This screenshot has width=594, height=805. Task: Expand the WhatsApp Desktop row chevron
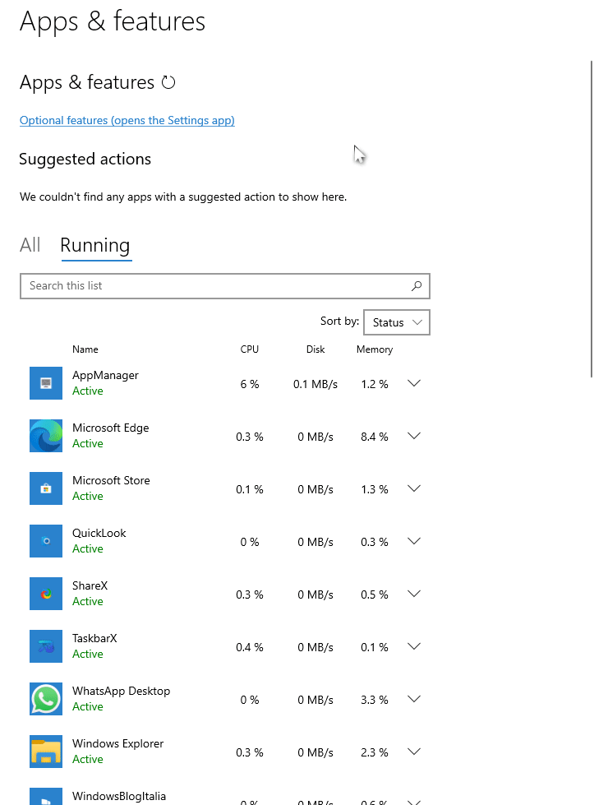pos(414,699)
